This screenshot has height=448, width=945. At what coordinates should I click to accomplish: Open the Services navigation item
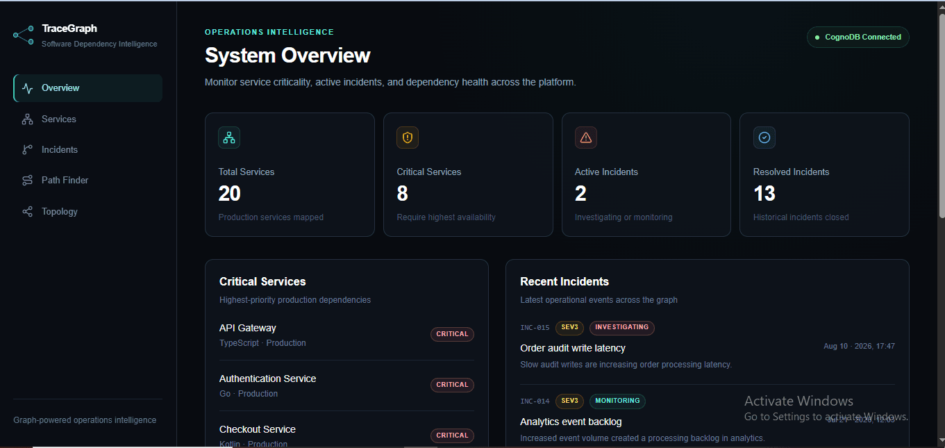88,119
